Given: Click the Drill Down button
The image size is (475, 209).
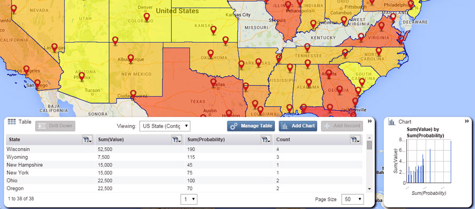Looking at the screenshot, I should tap(55, 126).
